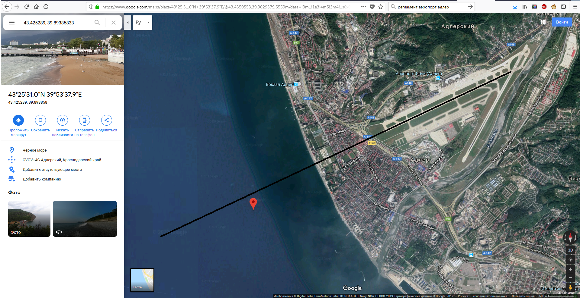Image resolution: width=580 pixels, height=298 pixels.
Task: Open monkey extension icon
Action: 554,7
